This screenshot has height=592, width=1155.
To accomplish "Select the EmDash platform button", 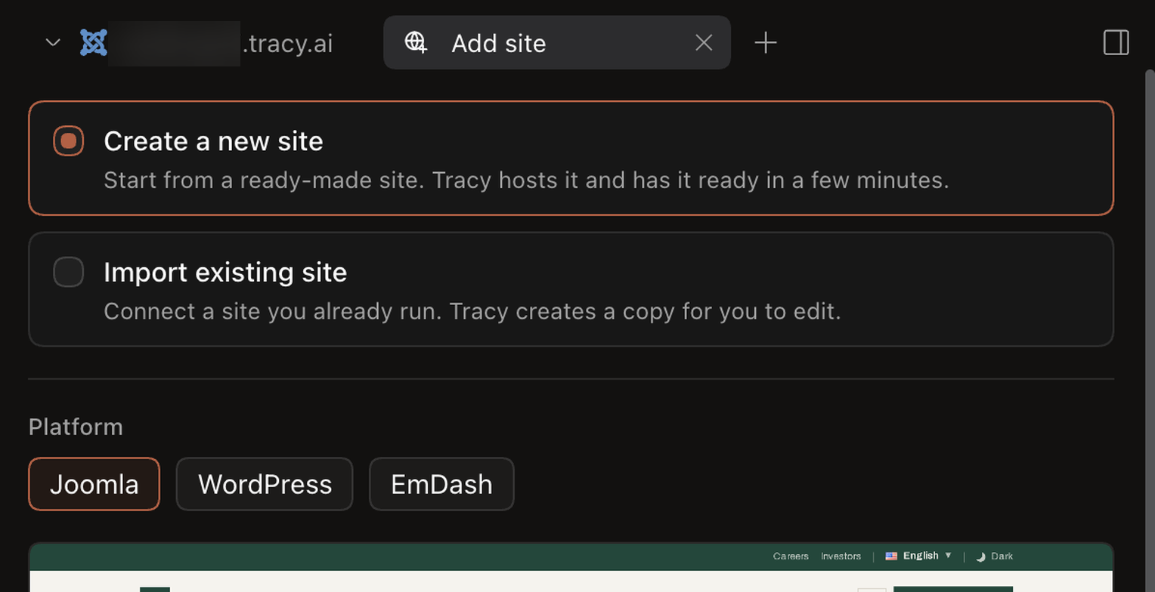I will [441, 484].
